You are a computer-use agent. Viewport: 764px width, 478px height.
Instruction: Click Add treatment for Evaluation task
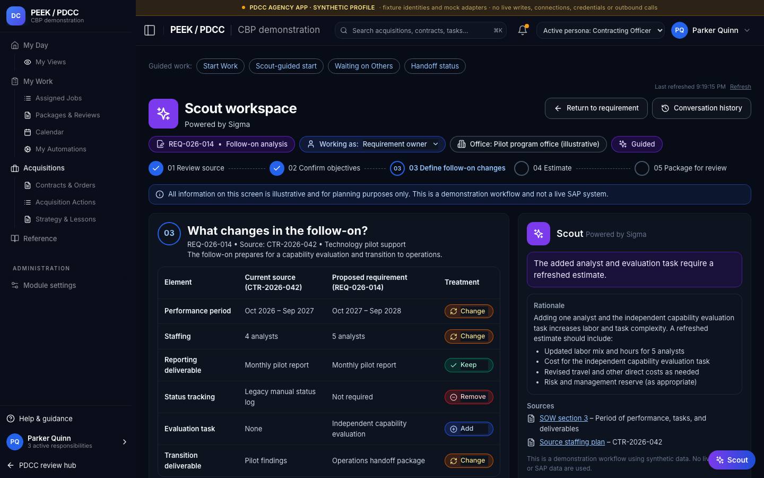[x=468, y=429]
